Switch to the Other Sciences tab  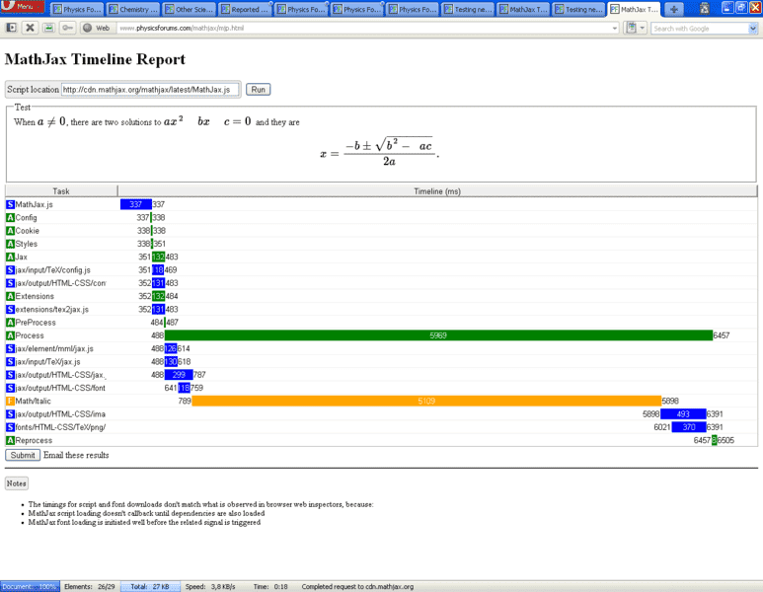[x=189, y=9]
